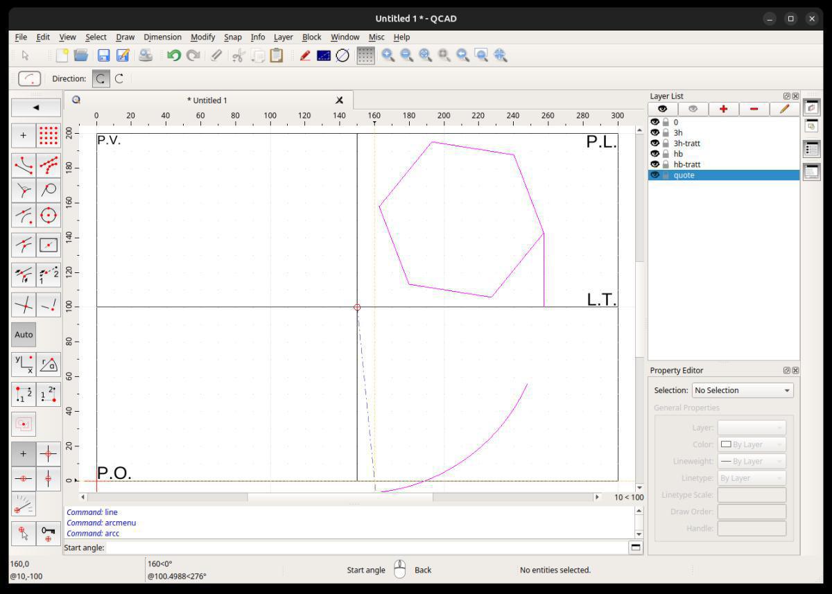This screenshot has width=832, height=594.
Task: Close the Untitled 1 drawing tab
Action: click(339, 100)
